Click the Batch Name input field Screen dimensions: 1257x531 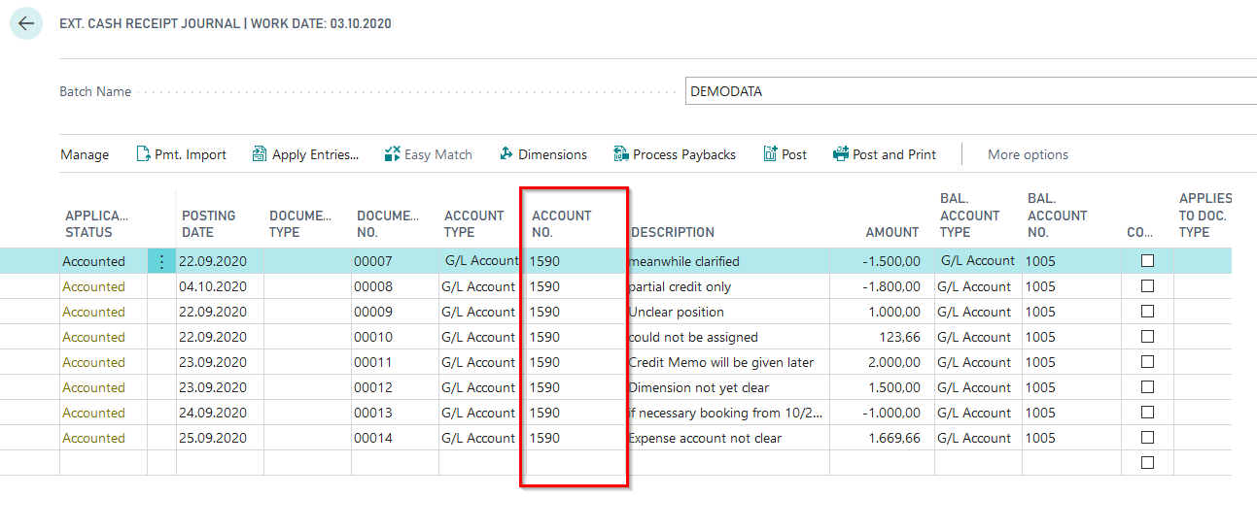(x=970, y=91)
